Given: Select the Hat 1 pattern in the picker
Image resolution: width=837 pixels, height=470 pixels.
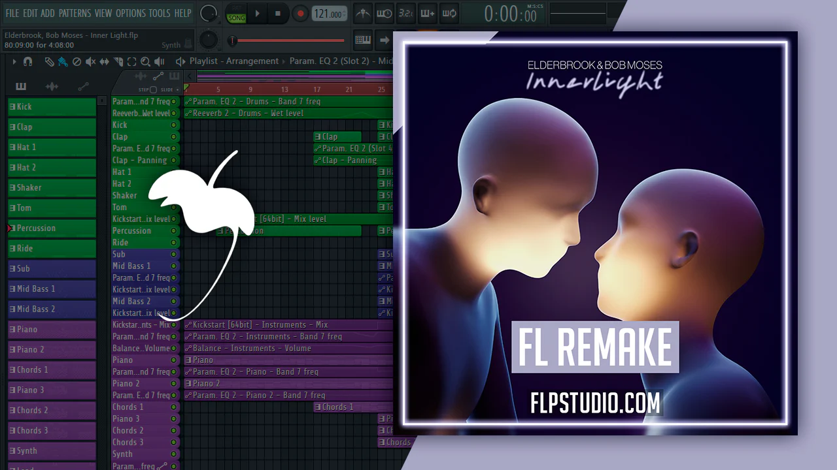Looking at the screenshot, I should (52, 148).
